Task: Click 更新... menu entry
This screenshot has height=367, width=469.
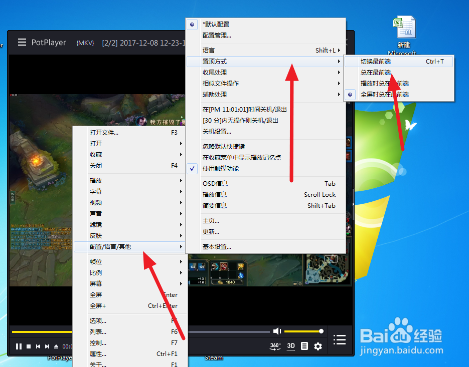Action: click(x=266, y=232)
